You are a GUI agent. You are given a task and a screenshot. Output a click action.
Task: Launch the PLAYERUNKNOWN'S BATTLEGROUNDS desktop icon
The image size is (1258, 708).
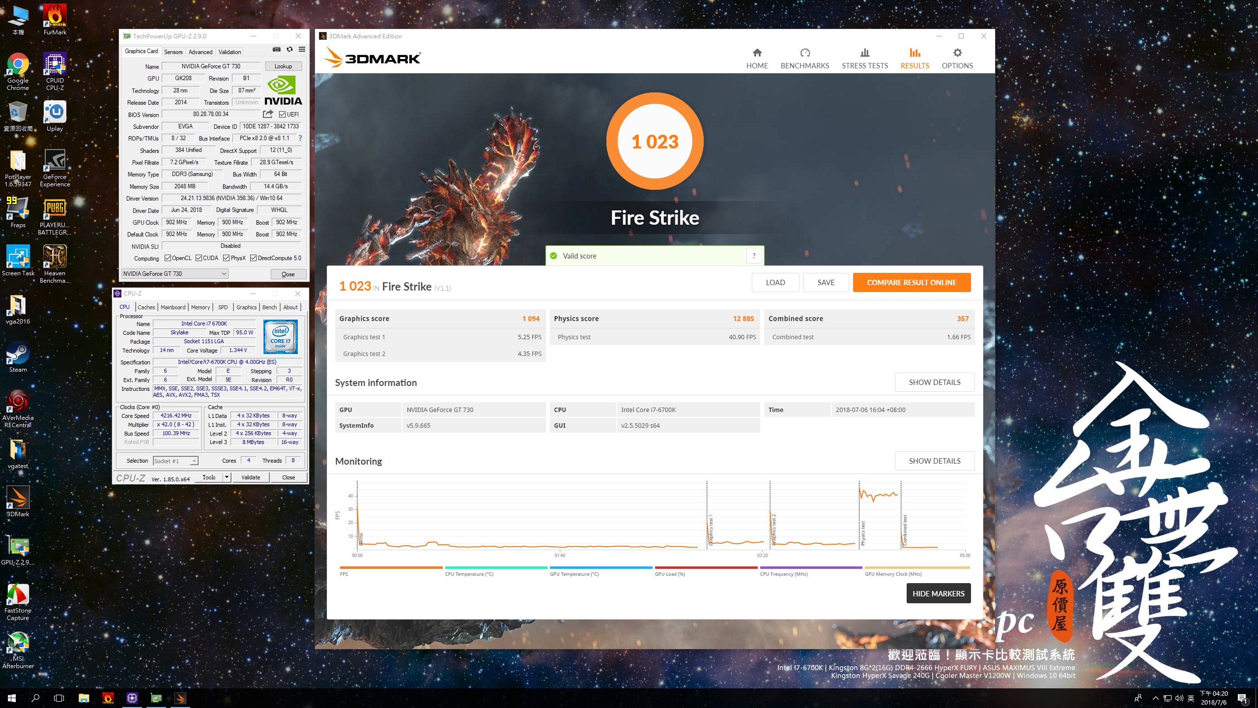coord(55,216)
